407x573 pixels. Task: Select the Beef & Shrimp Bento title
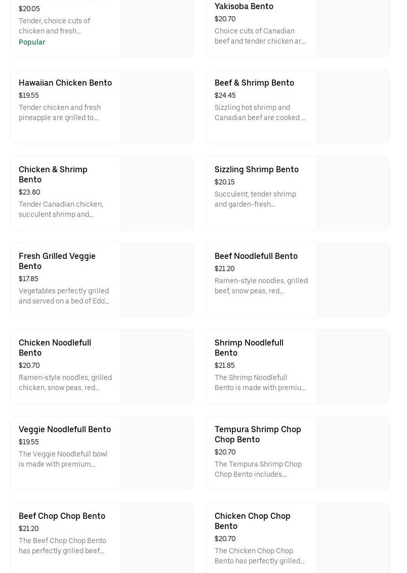coord(254,83)
